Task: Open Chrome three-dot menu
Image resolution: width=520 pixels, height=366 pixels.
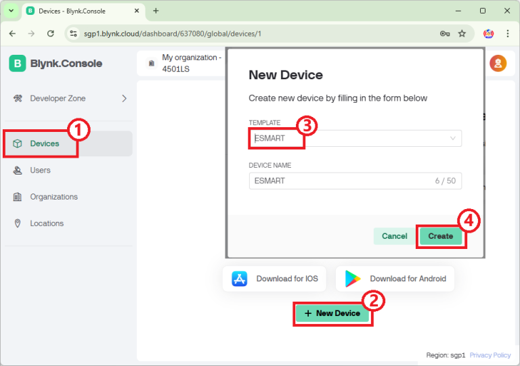Action: click(x=507, y=33)
